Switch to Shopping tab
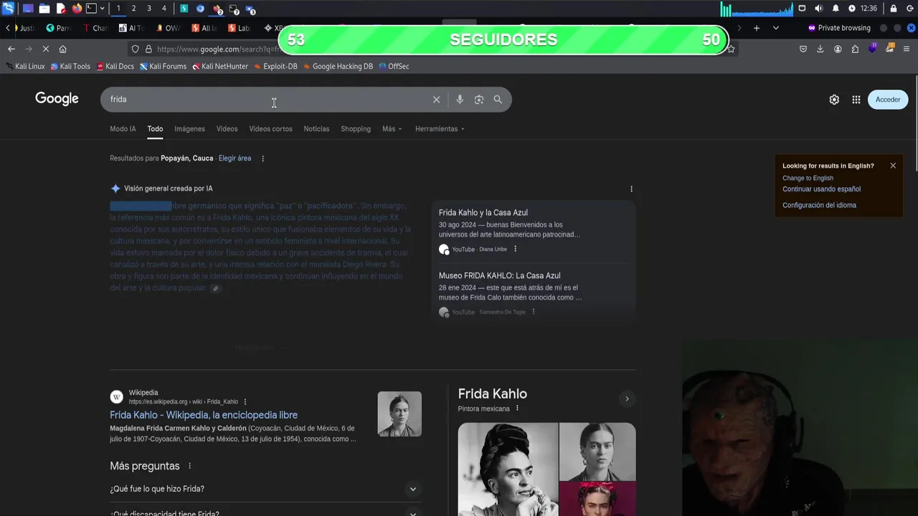 pos(356,129)
